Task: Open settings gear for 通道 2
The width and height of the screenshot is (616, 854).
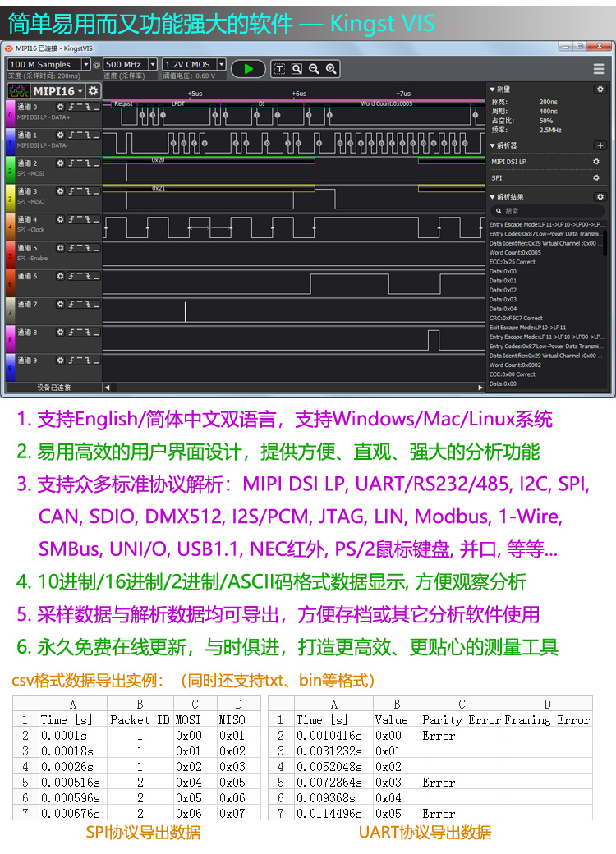Action: [x=61, y=163]
